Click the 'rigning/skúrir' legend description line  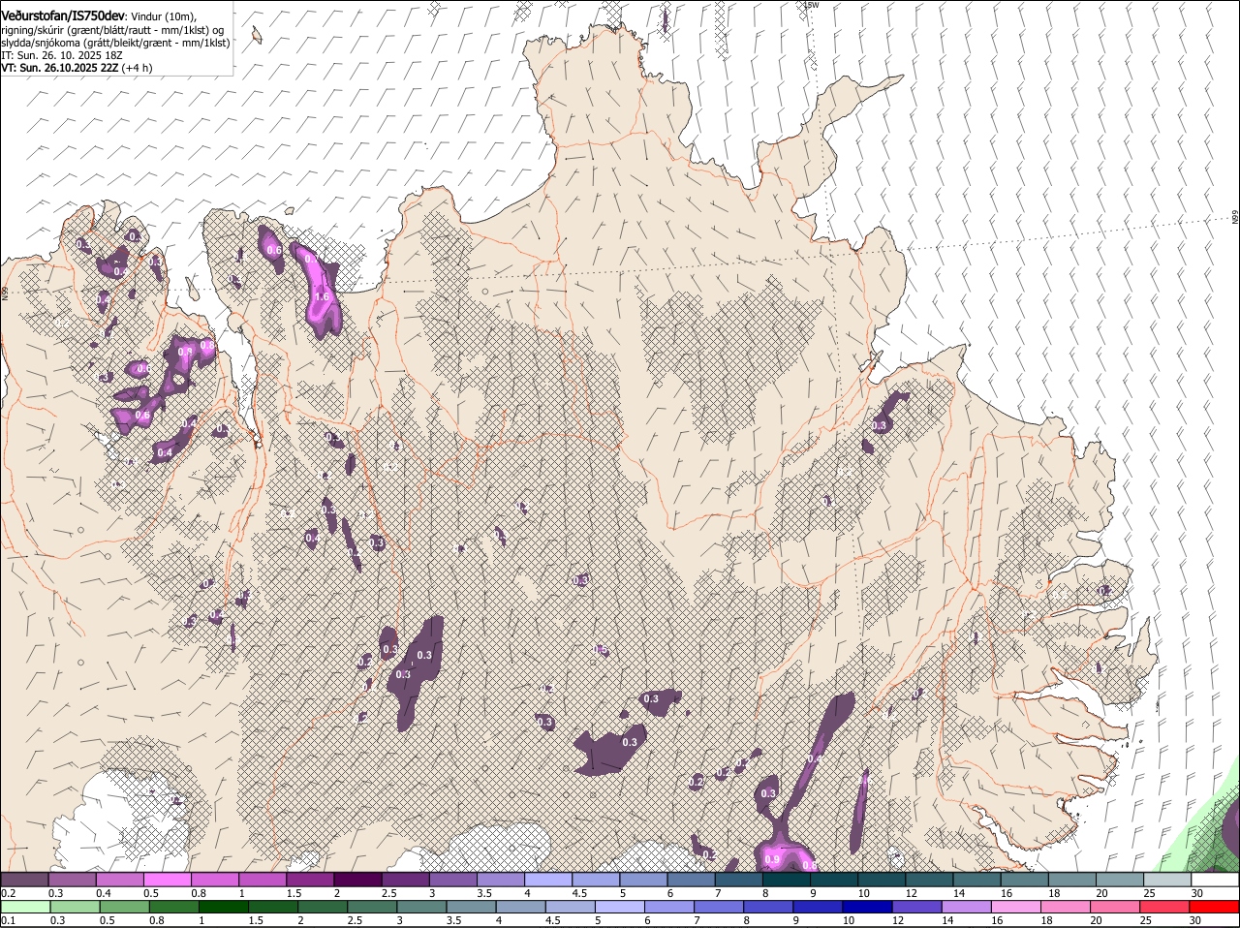tap(111, 30)
